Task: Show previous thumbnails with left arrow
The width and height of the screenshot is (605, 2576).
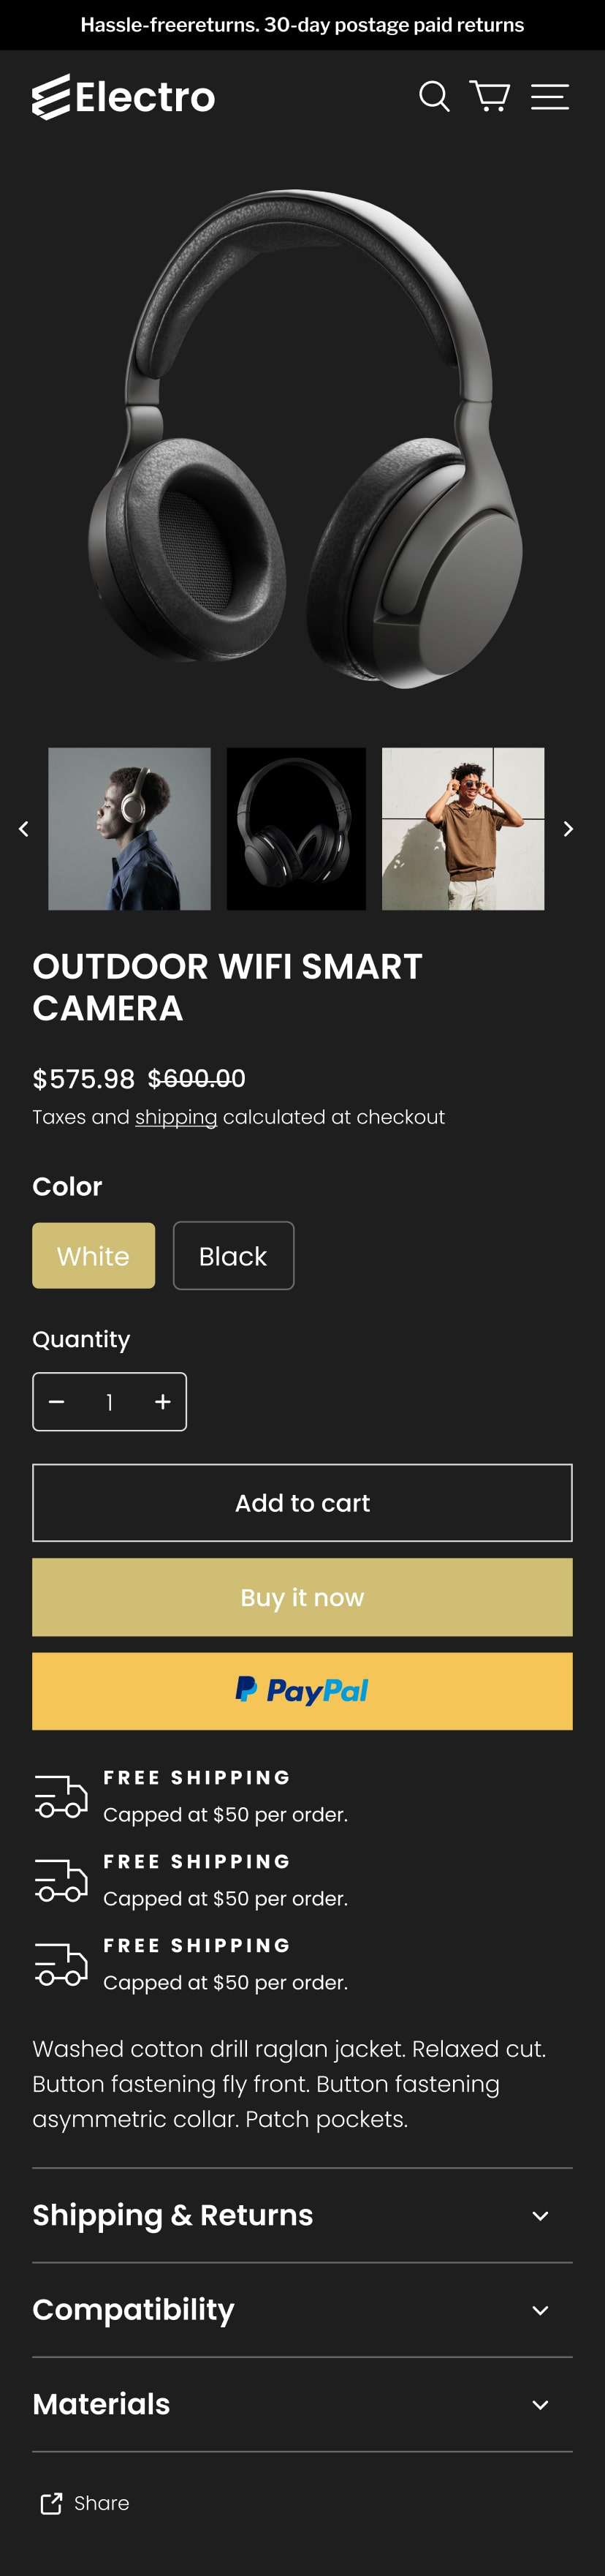Action: tap(23, 829)
